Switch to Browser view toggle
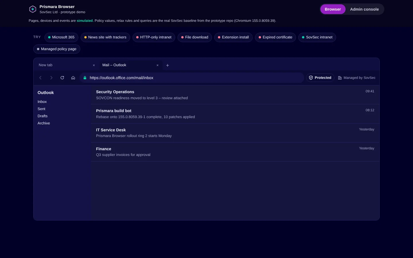413x258 pixels. click(333, 9)
